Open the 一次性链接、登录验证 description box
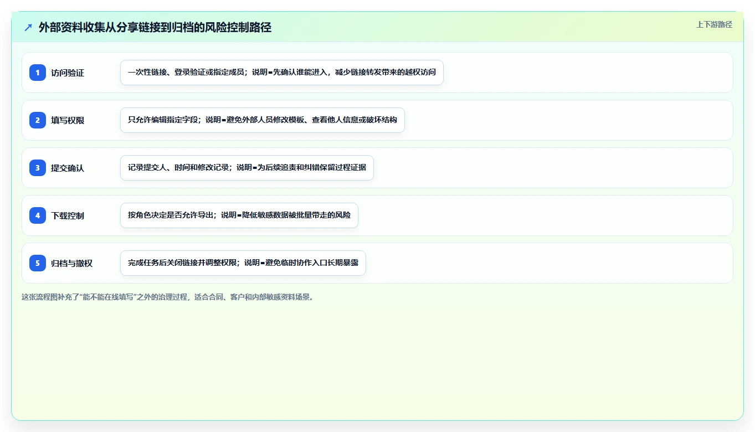This screenshot has width=755, height=432. [282, 73]
